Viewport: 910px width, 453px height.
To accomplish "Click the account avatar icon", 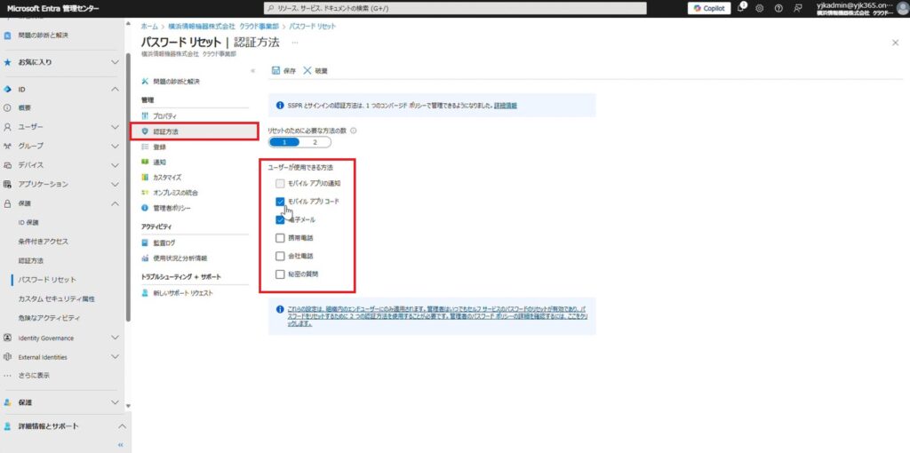I will coord(903,8).
